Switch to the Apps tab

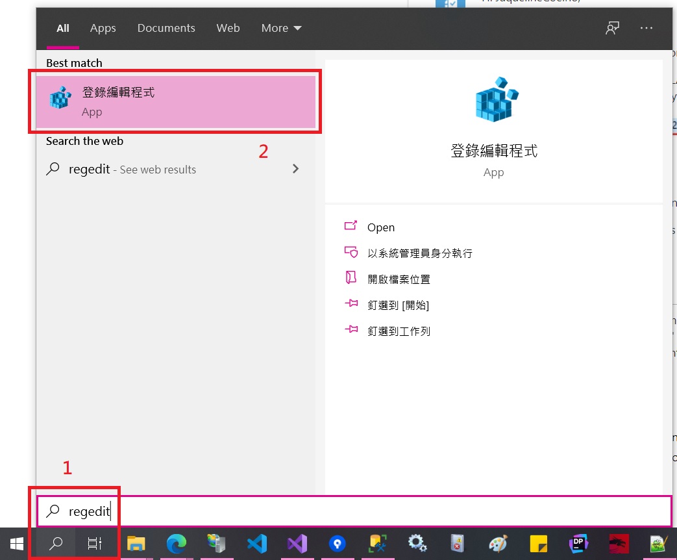pos(103,28)
